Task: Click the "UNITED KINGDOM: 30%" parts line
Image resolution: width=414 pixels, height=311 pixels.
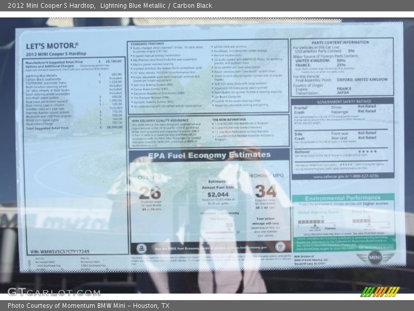Action: tap(320, 61)
